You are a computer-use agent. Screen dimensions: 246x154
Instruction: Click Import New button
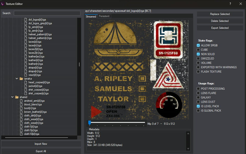point(41,144)
